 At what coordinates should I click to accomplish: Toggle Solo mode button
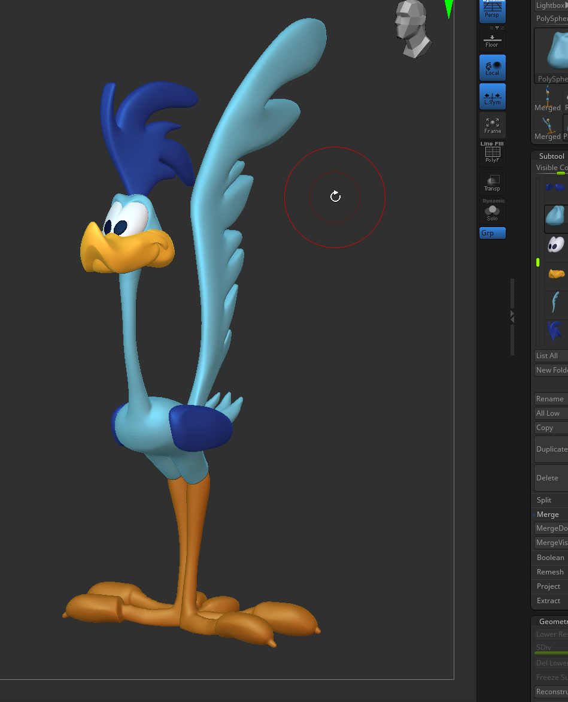point(493,211)
